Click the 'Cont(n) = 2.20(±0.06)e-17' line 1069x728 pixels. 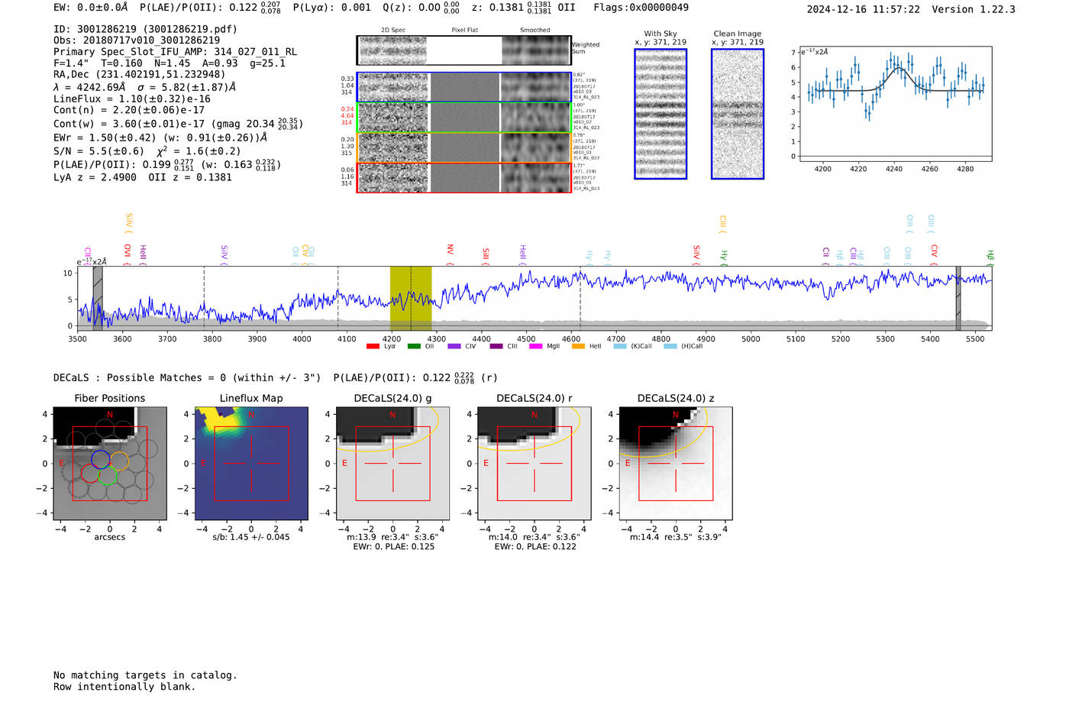pyautogui.click(x=129, y=110)
